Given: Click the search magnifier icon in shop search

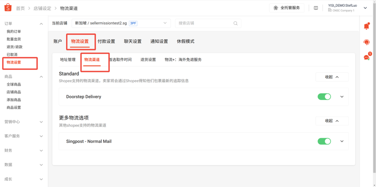Looking at the screenshot, I should [x=236, y=23].
